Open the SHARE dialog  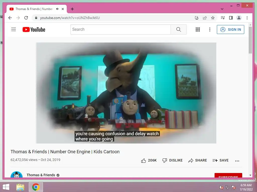(x=198, y=160)
